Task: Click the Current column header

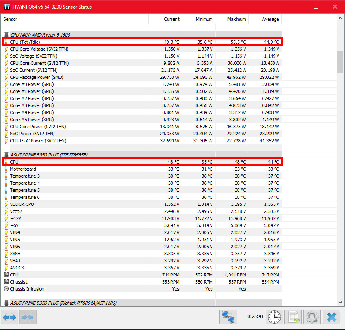Action: pyautogui.click(x=172, y=19)
